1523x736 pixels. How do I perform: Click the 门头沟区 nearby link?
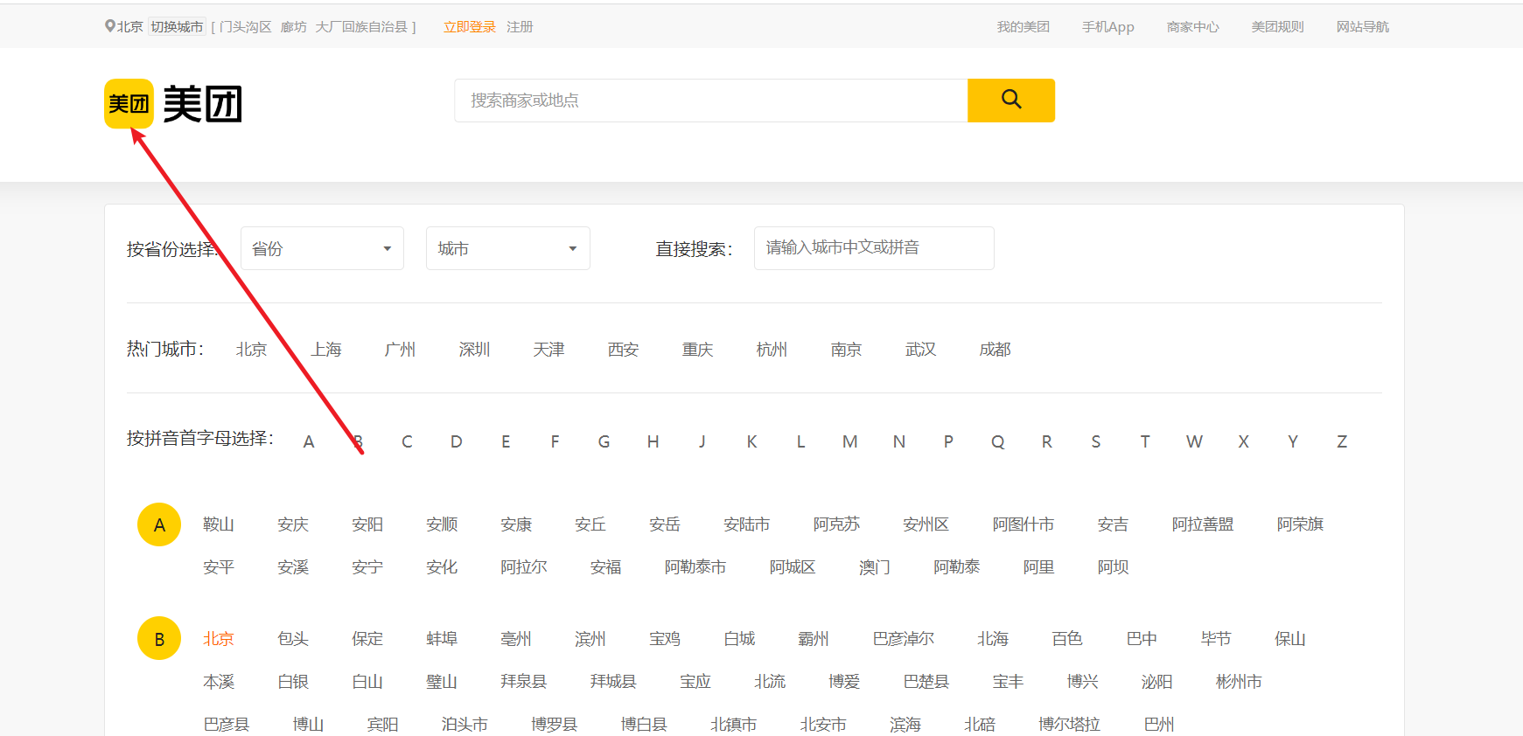[x=246, y=27]
